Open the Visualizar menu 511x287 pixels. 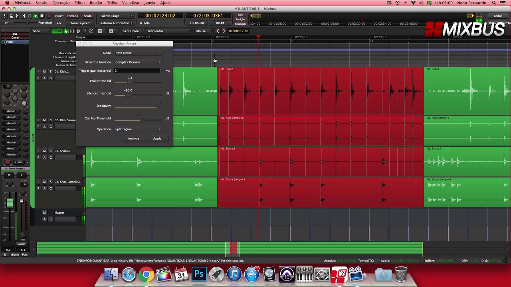tap(131, 3)
